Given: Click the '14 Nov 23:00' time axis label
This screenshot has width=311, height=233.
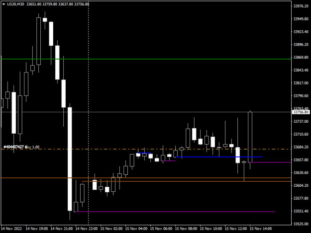Looking at the screenshot, I should [x=87, y=229].
